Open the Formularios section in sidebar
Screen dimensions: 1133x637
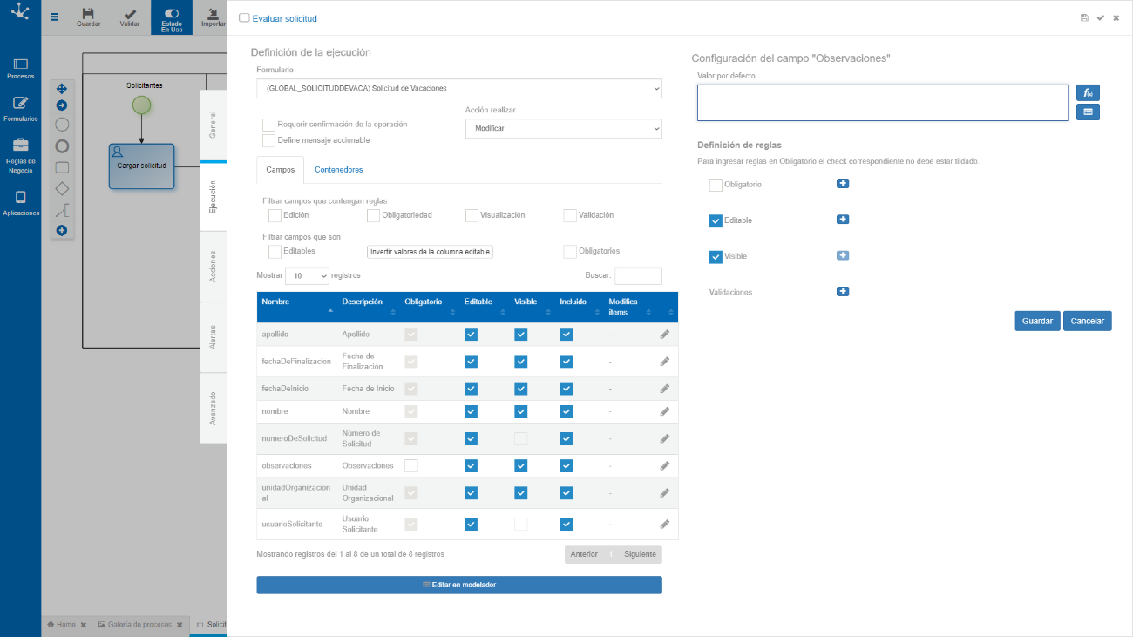pos(20,109)
